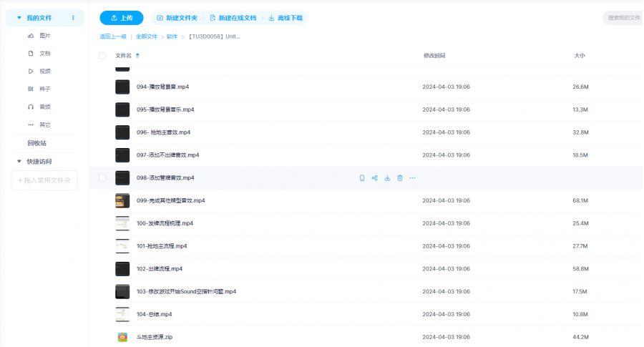Image resolution: width=644 pixels, height=347 pixels.
Task: Select file 103 with Sound in name
Action: tap(186, 292)
